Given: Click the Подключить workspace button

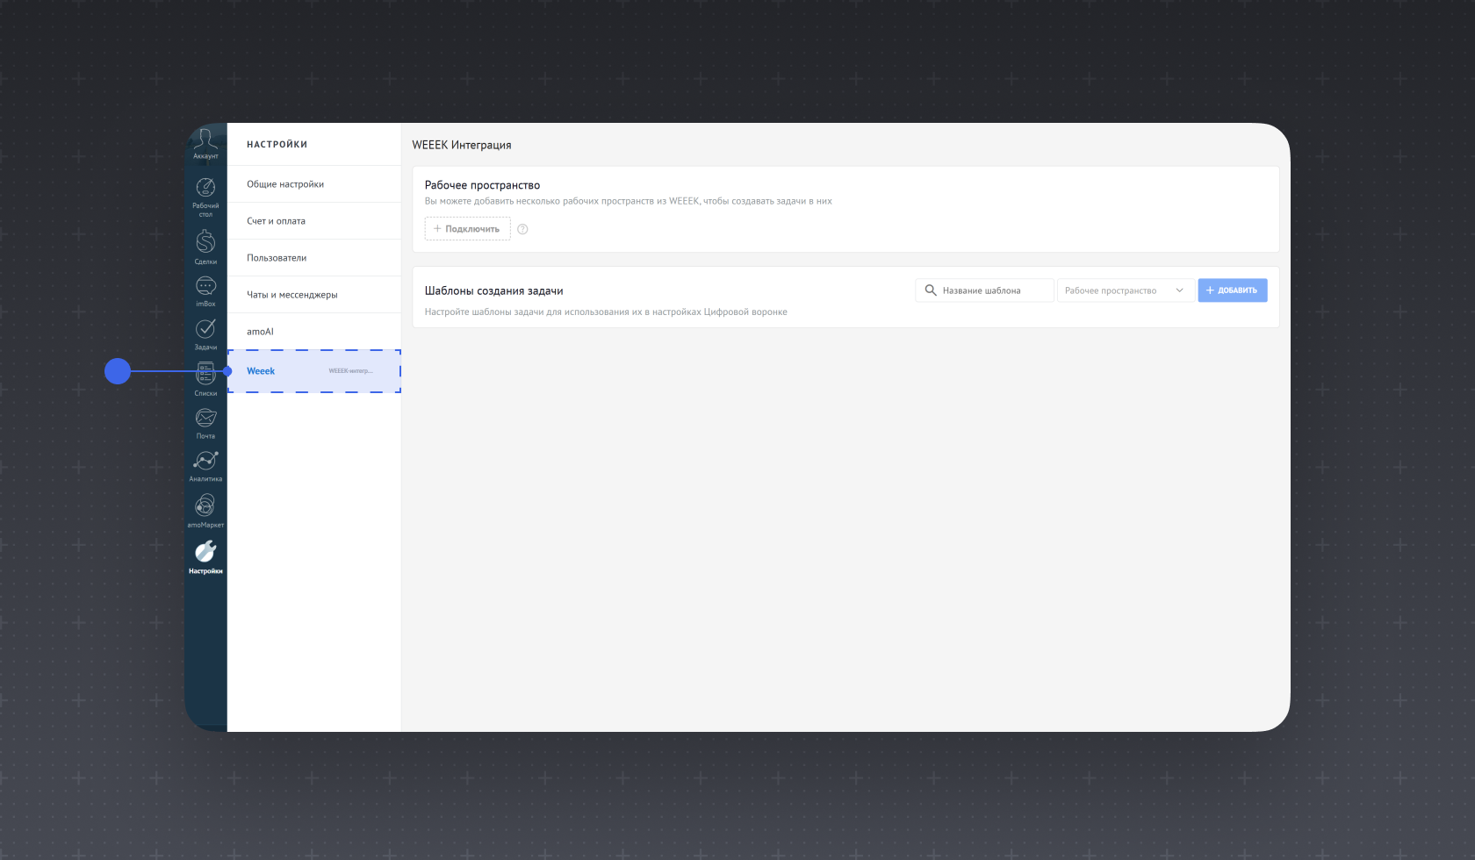Looking at the screenshot, I should point(467,229).
